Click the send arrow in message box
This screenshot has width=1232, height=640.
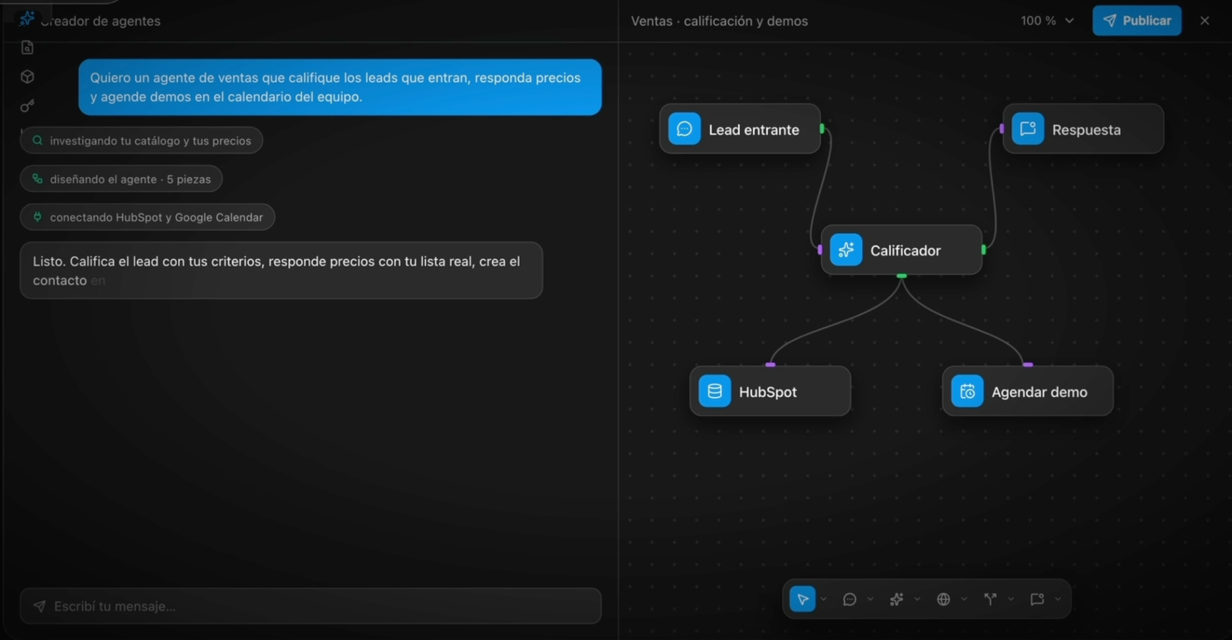39,606
